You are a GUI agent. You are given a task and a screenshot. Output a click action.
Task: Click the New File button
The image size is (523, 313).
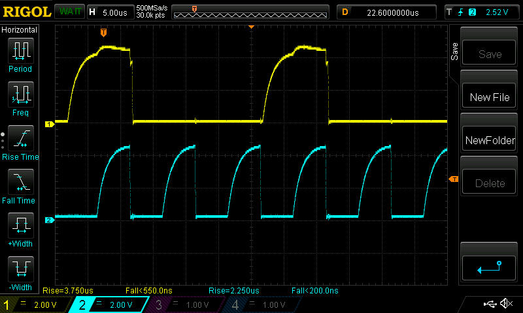coord(489,95)
